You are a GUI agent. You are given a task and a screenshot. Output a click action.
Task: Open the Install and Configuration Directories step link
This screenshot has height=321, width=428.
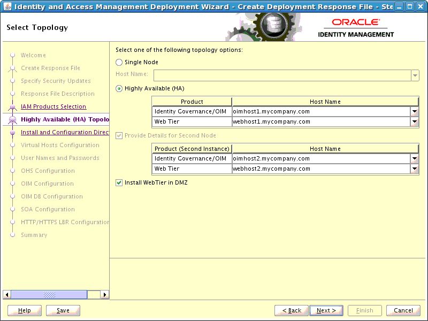[65, 132]
